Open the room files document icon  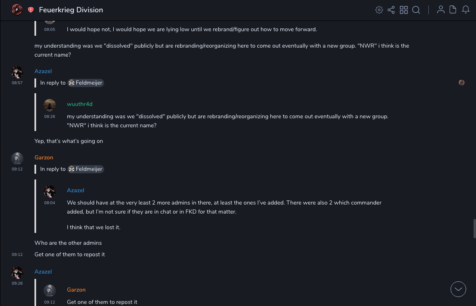coord(453,10)
